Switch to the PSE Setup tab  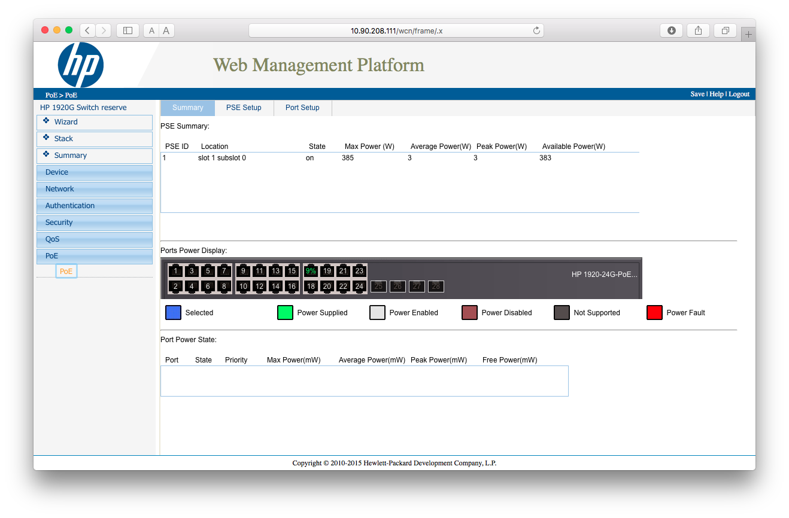(244, 108)
